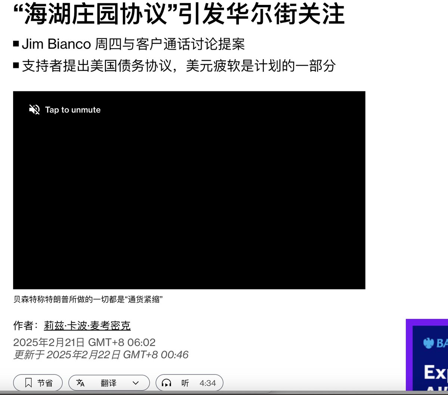The width and height of the screenshot is (448, 395).
Task: Unmute the video by tapping Tap to unmute
Action: click(x=72, y=110)
